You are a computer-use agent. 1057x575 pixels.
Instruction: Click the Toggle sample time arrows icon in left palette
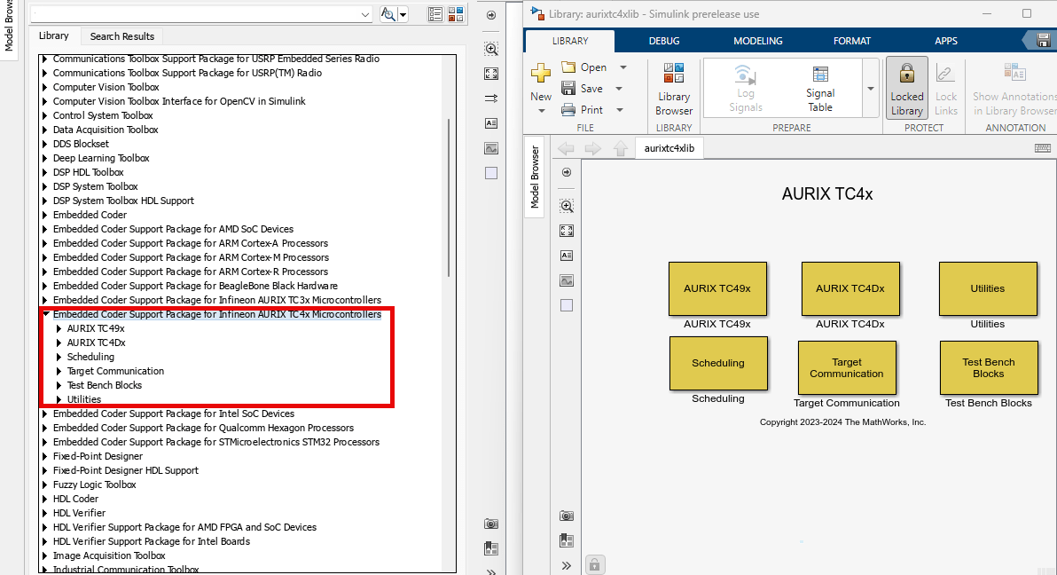pyautogui.click(x=491, y=98)
